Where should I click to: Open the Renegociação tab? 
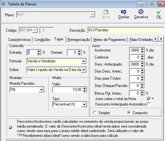79,40
